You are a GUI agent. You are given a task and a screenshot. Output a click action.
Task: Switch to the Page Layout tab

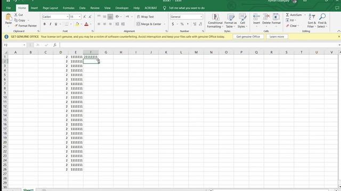pyautogui.click(x=50, y=8)
